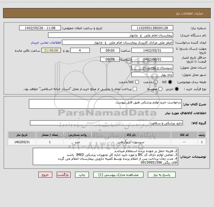The height and width of the screenshot is (207, 214).
Task: Click the چاپ print button
Action: tap(82, 175)
